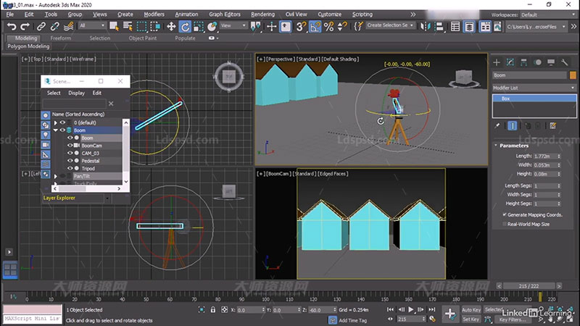Toggle visibility eye of Boom layer
This screenshot has width=580, height=326.
click(x=62, y=130)
